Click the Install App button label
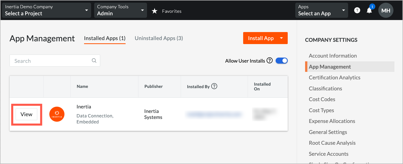Screen dimensions: 403x164 [261, 38]
